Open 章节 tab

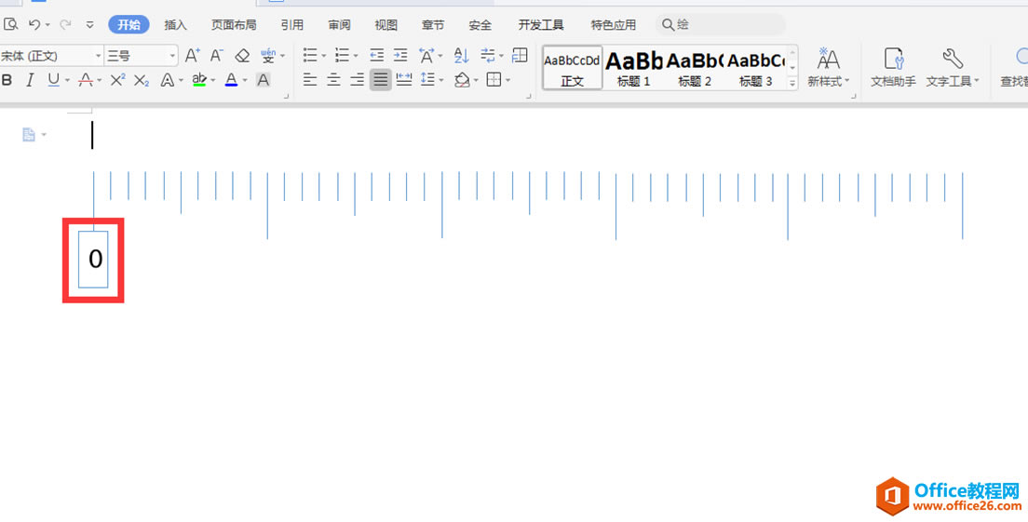[433, 25]
